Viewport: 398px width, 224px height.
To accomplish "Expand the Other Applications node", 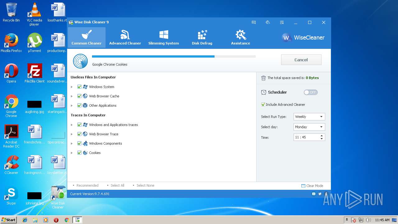I will coord(72,105).
